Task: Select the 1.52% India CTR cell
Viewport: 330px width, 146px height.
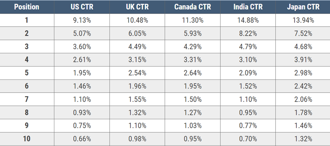Action: tap(248, 86)
